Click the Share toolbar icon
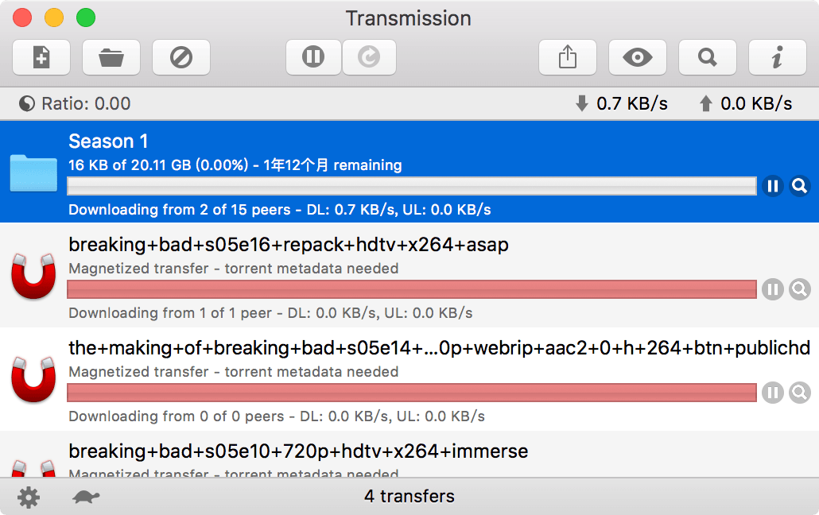The height and width of the screenshot is (515, 819). (568, 57)
